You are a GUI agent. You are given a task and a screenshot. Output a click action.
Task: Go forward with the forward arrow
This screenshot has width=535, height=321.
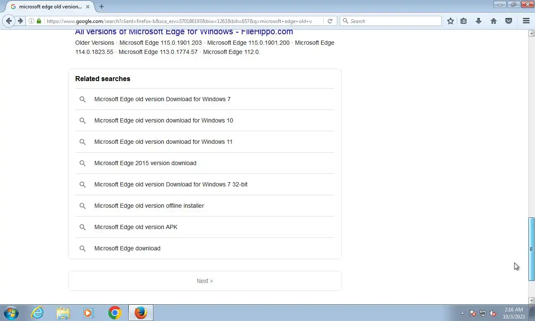(20, 21)
